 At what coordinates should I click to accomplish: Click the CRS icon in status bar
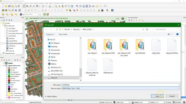(x=174, y=102)
